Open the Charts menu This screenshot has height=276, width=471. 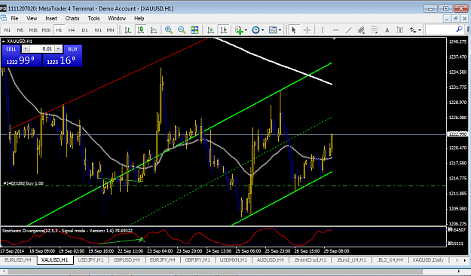pyautogui.click(x=72, y=18)
